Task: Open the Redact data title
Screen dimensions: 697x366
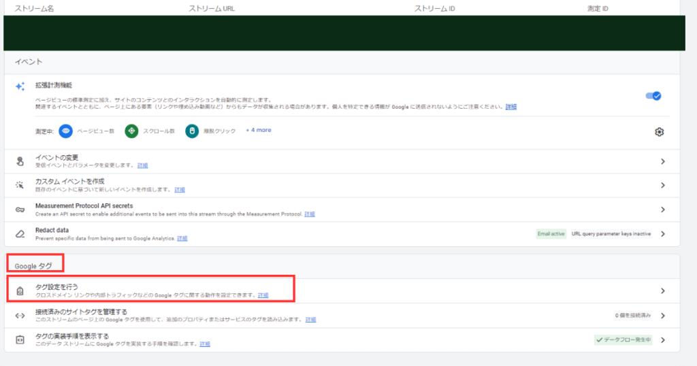Action: tap(52, 230)
